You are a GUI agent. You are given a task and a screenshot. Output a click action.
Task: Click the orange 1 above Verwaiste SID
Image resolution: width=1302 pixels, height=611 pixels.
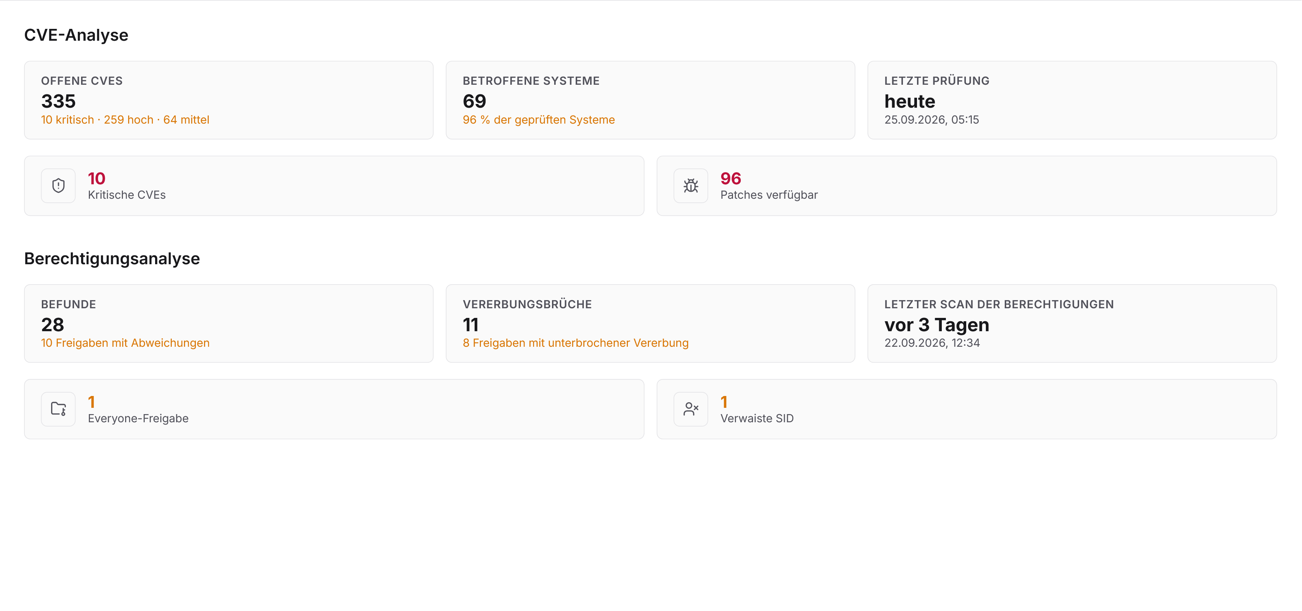tap(724, 402)
